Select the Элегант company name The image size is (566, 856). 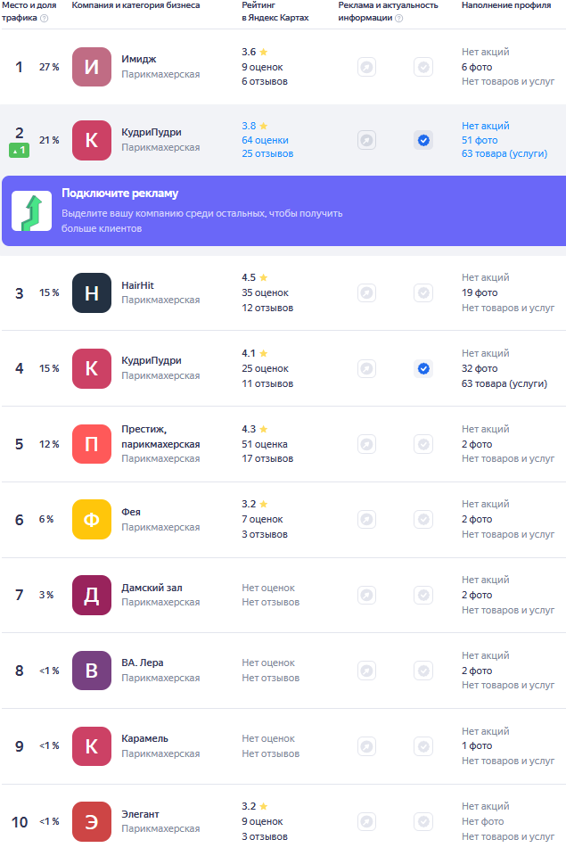(x=140, y=814)
